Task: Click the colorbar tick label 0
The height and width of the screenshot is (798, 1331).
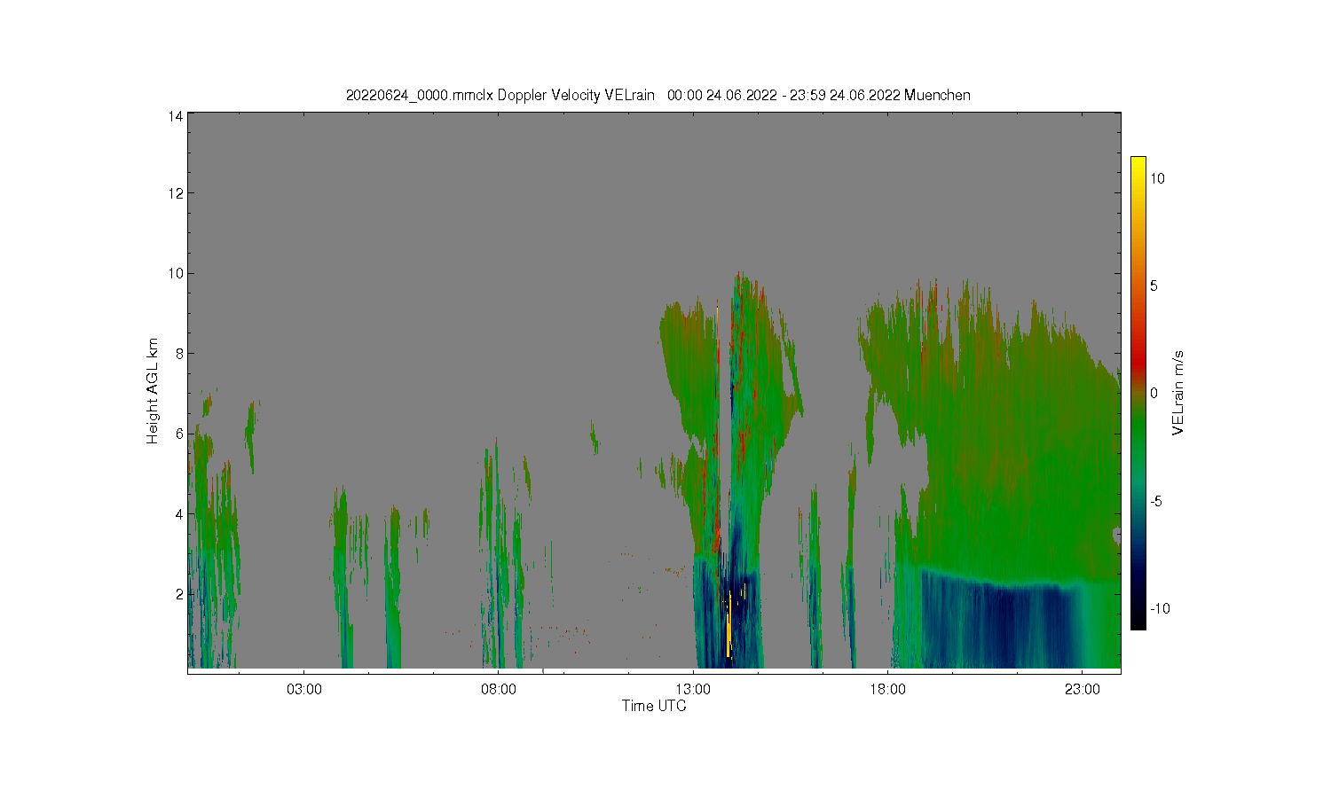Action: [x=1154, y=393]
